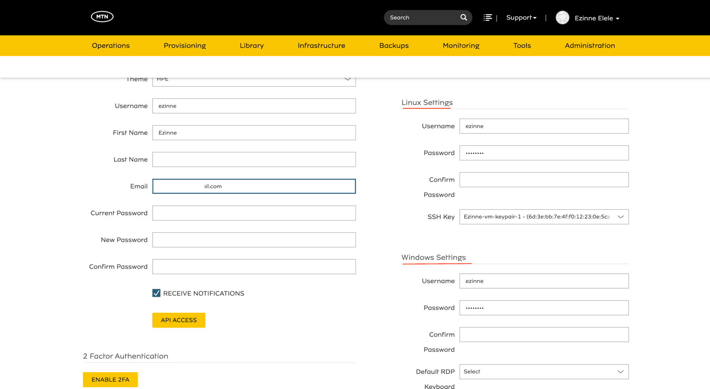Click the Enable 2FA button
Screen dimensions: 710x389
[110, 380]
